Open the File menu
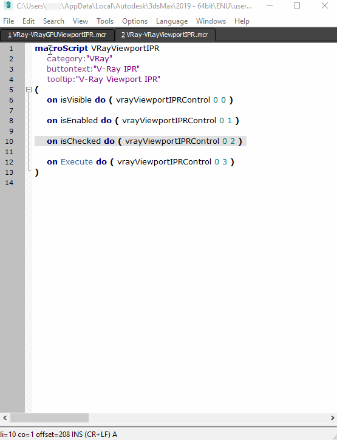 (9, 21)
